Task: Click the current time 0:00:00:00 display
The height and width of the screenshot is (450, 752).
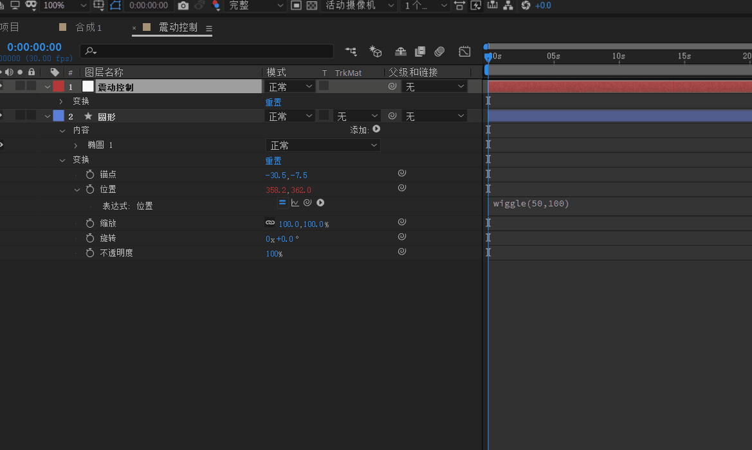Action: click(x=35, y=47)
